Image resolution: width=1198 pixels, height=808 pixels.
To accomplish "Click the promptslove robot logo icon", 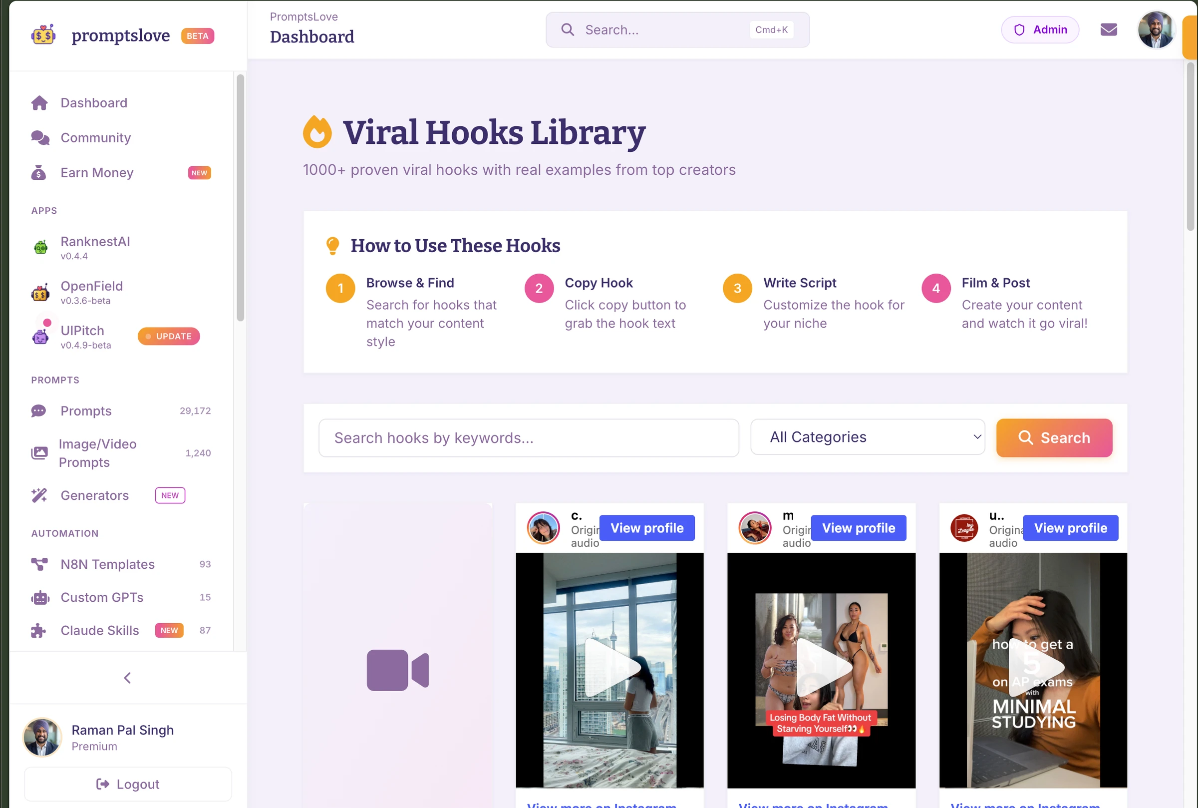I will pos(43,35).
